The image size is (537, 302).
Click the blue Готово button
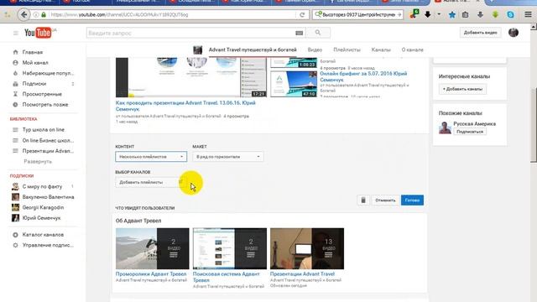pyautogui.click(x=412, y=200)
